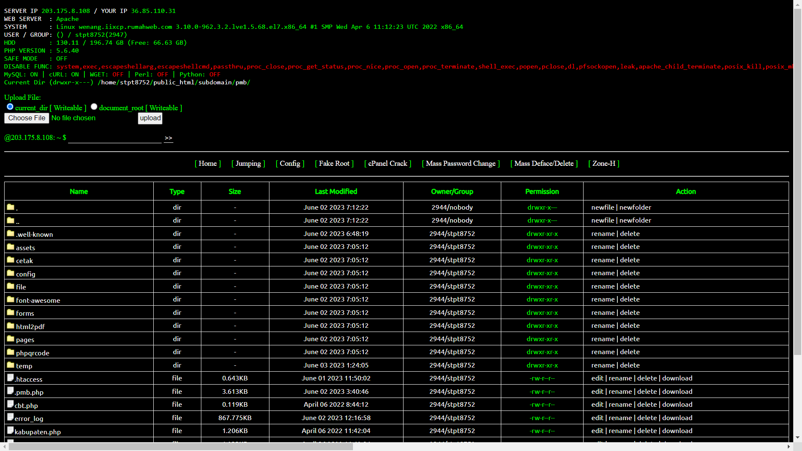Click delete for cbt.php
This screenshot has height=451, width=802.
pyautogui.click(x=647, y=405)
